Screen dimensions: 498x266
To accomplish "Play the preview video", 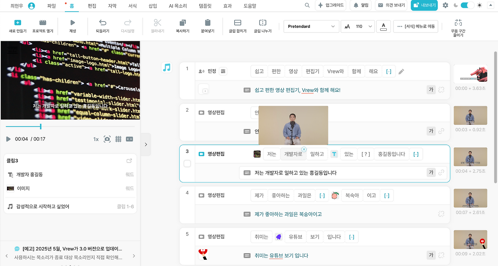I will (x=9, y=139).
